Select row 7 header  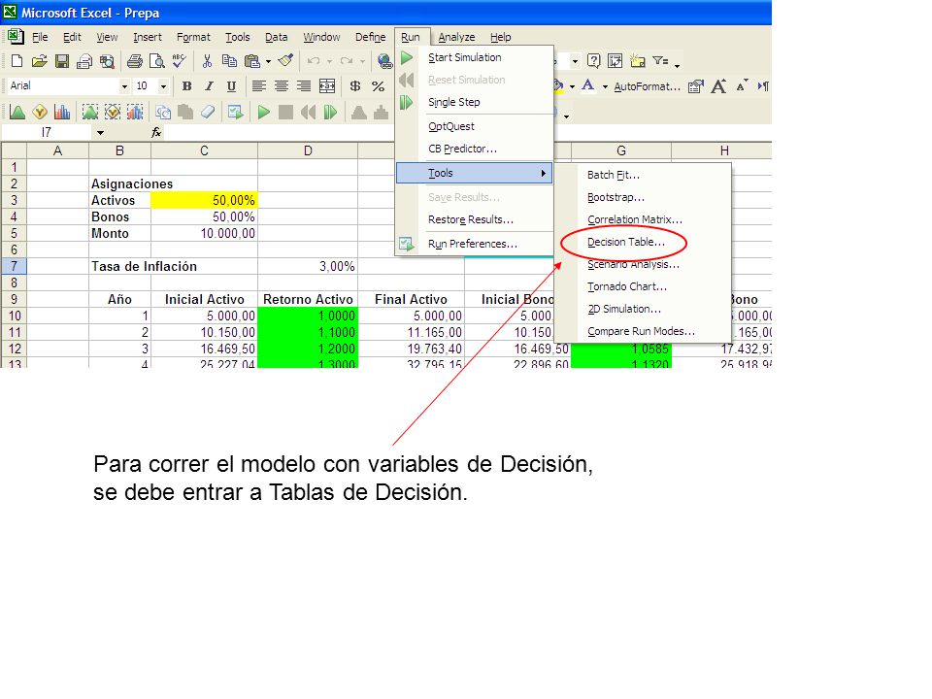[x=14, y=266]
